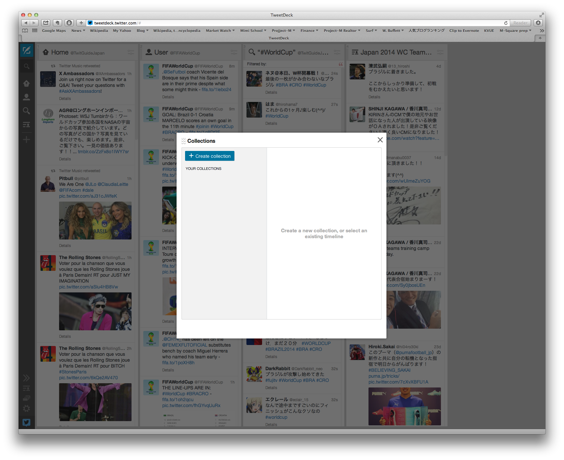The image size is (564, 460).
Task: Jump to Home column via sidebar house icon
Action: (26, 83)
